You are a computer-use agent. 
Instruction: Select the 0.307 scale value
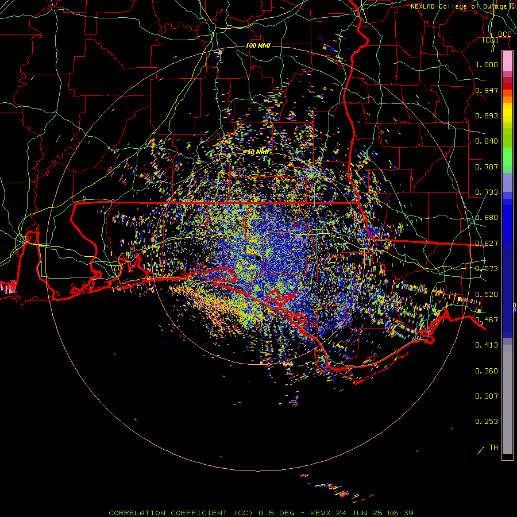click(x=487, y=396)
